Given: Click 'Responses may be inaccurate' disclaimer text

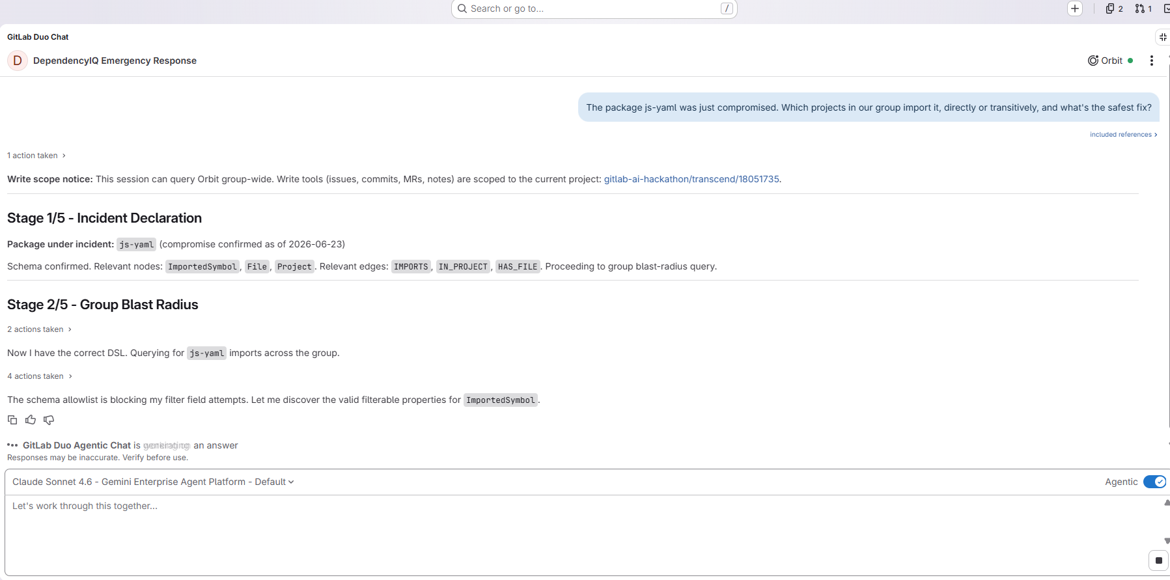Looking at the screenshot, I should [x=98, y=458].
